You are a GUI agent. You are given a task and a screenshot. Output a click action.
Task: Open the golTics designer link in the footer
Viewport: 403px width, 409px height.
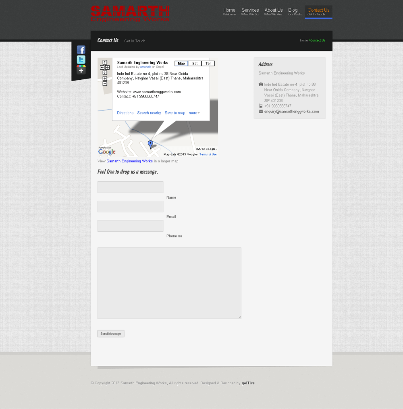click(x=248, y=383)
